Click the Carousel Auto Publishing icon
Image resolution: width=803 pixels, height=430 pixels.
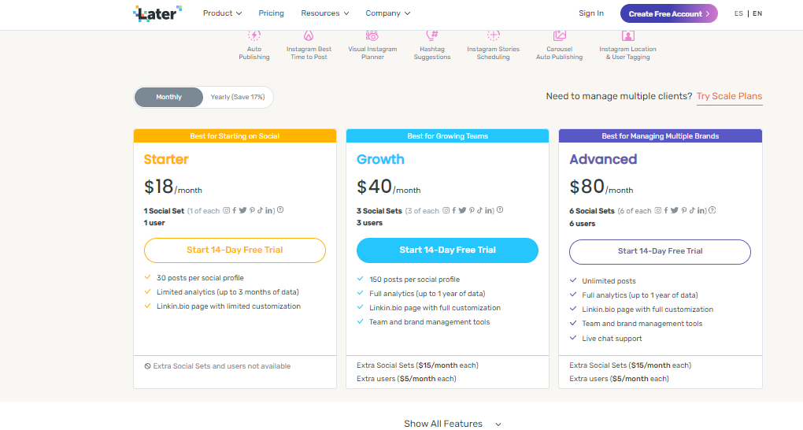point(559,35)
